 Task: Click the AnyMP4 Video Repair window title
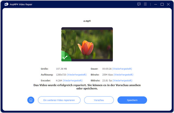21,4
